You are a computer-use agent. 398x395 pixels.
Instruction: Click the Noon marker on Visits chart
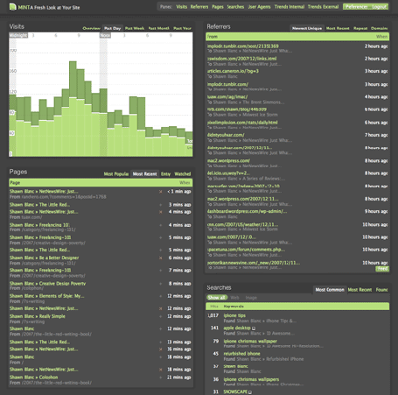105,35
